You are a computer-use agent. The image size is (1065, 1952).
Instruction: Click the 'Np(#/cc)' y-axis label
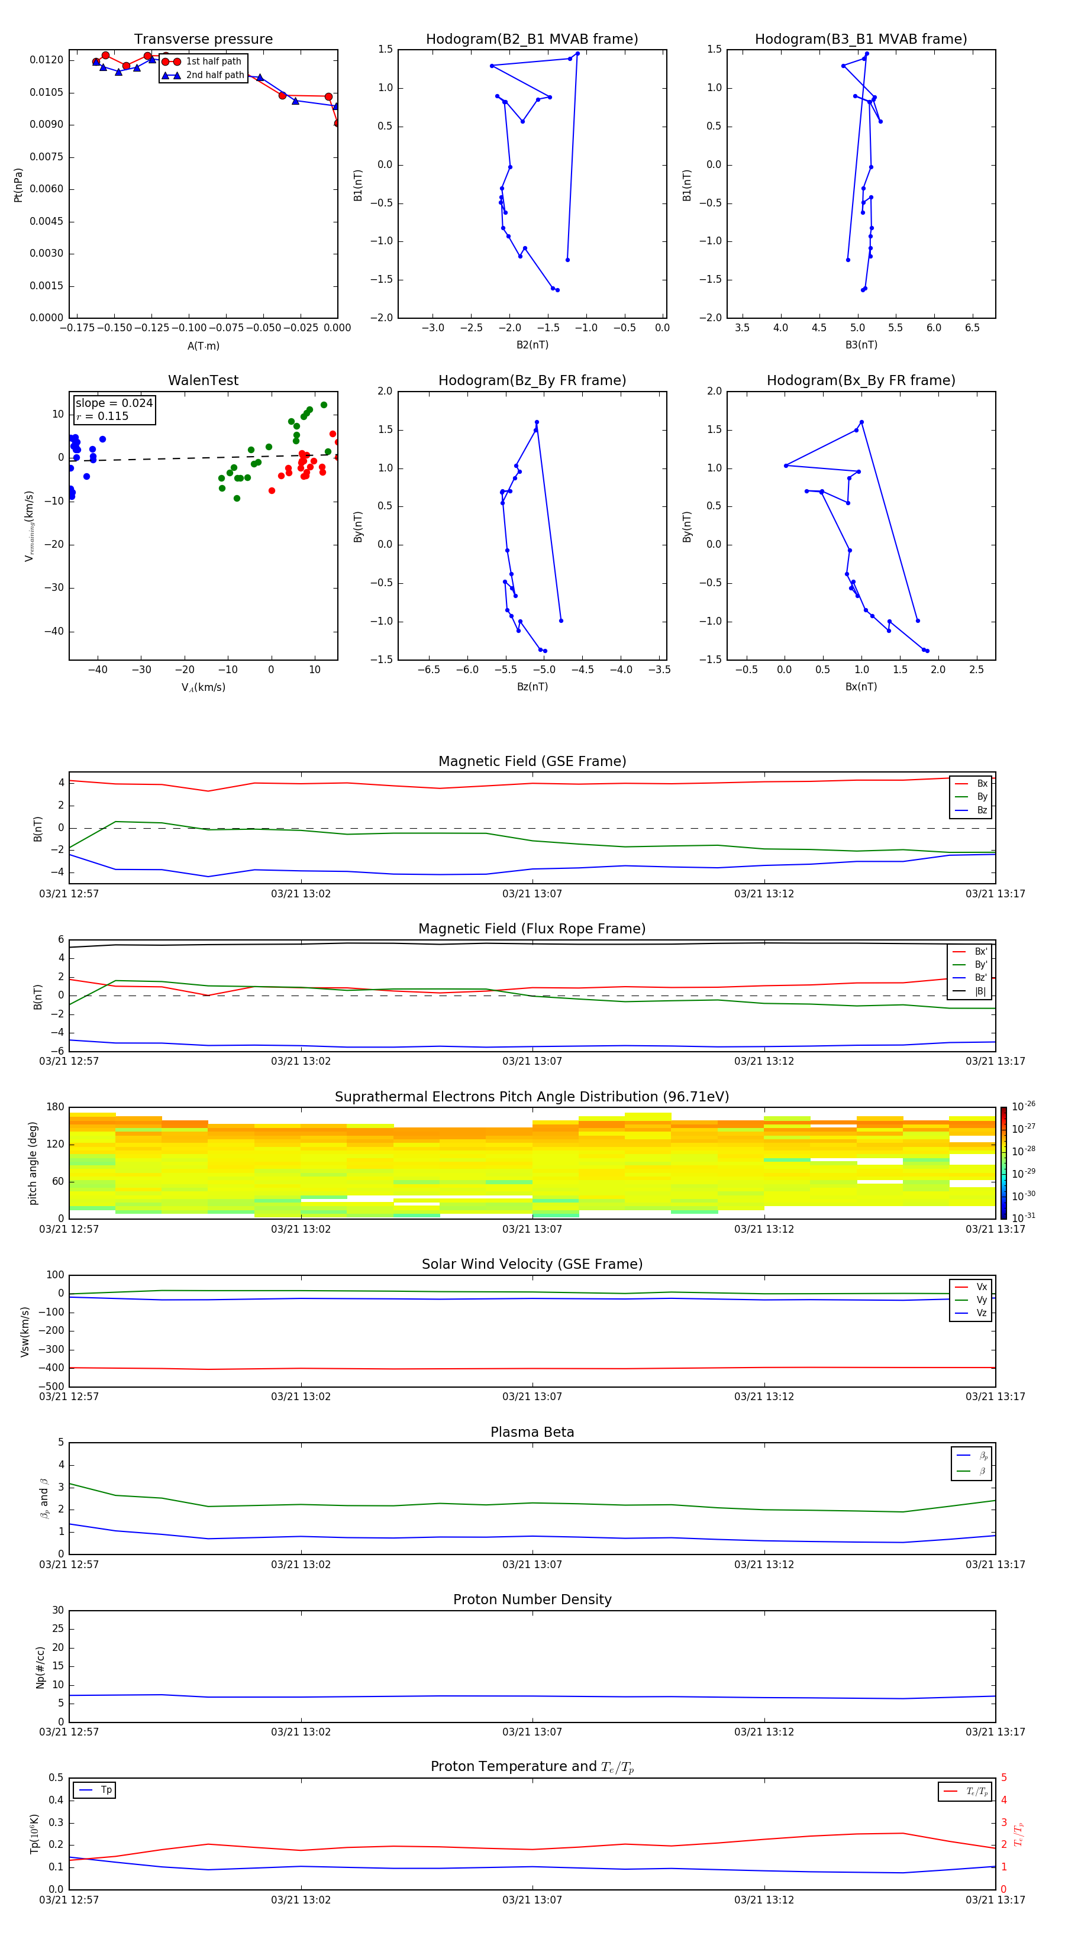pyautogui.click(x=40, y=1667)
